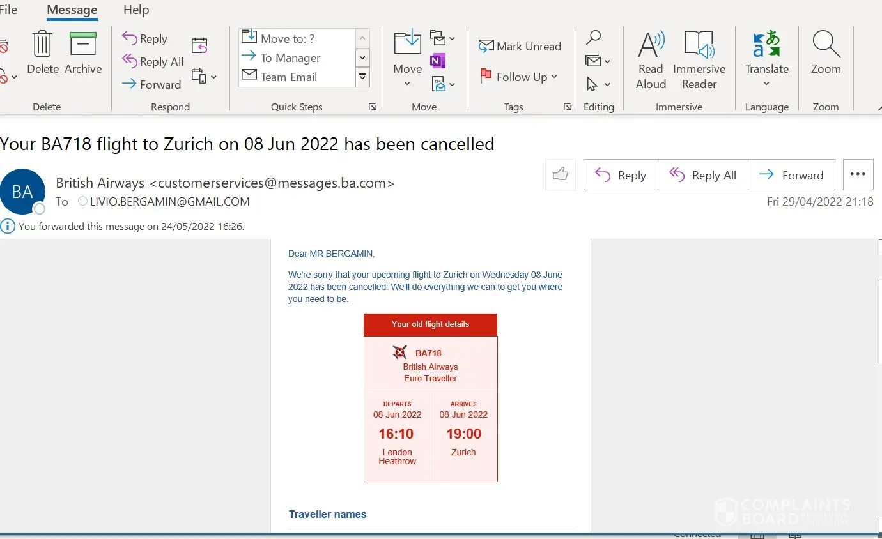Click Forward in the ribbon Respond group

pyautogui.click(x=151, y=84)
